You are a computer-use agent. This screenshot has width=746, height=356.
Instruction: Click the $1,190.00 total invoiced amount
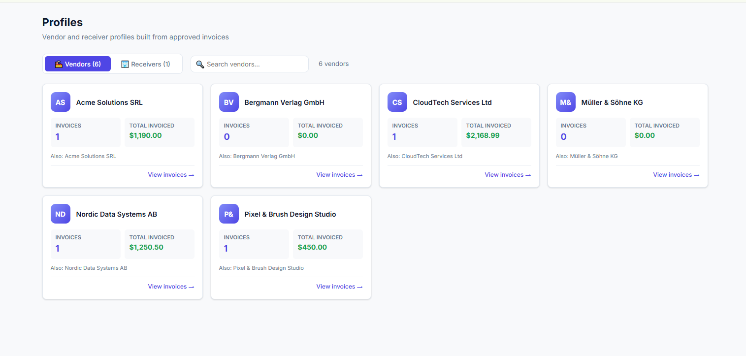point(145,135)
